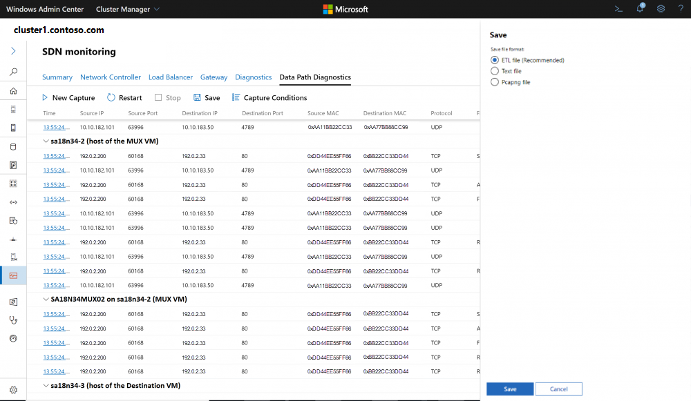Go to the home overview icon
Image resolution: width=691 pixels, height=401 pixels.
click(x=13, y=91)
